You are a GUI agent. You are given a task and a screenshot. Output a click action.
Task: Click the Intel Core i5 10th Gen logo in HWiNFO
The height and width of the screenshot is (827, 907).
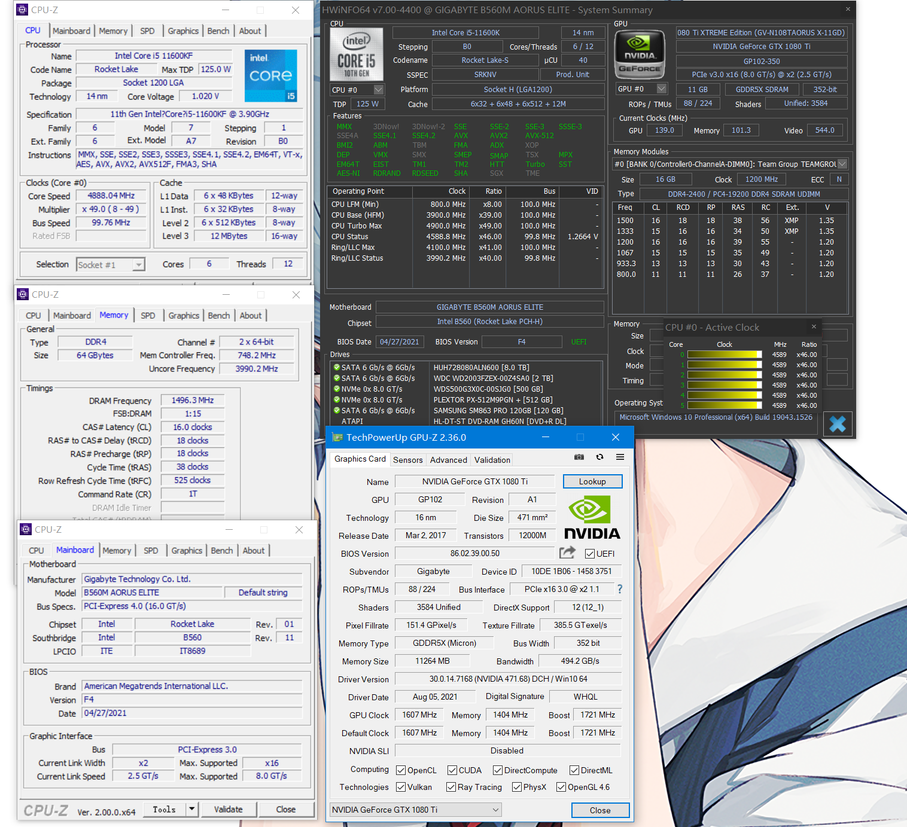point(357,54)
